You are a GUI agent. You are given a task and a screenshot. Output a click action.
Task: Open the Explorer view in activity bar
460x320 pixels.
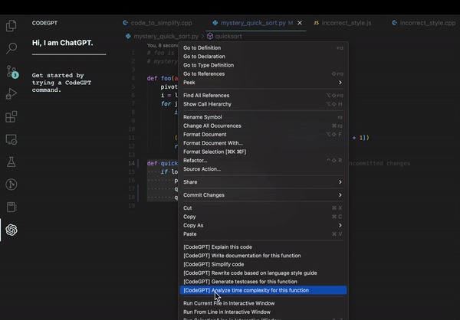11,25
